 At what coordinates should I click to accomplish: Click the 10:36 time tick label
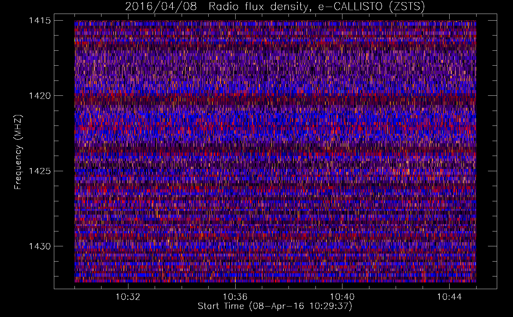click(235, 297)
